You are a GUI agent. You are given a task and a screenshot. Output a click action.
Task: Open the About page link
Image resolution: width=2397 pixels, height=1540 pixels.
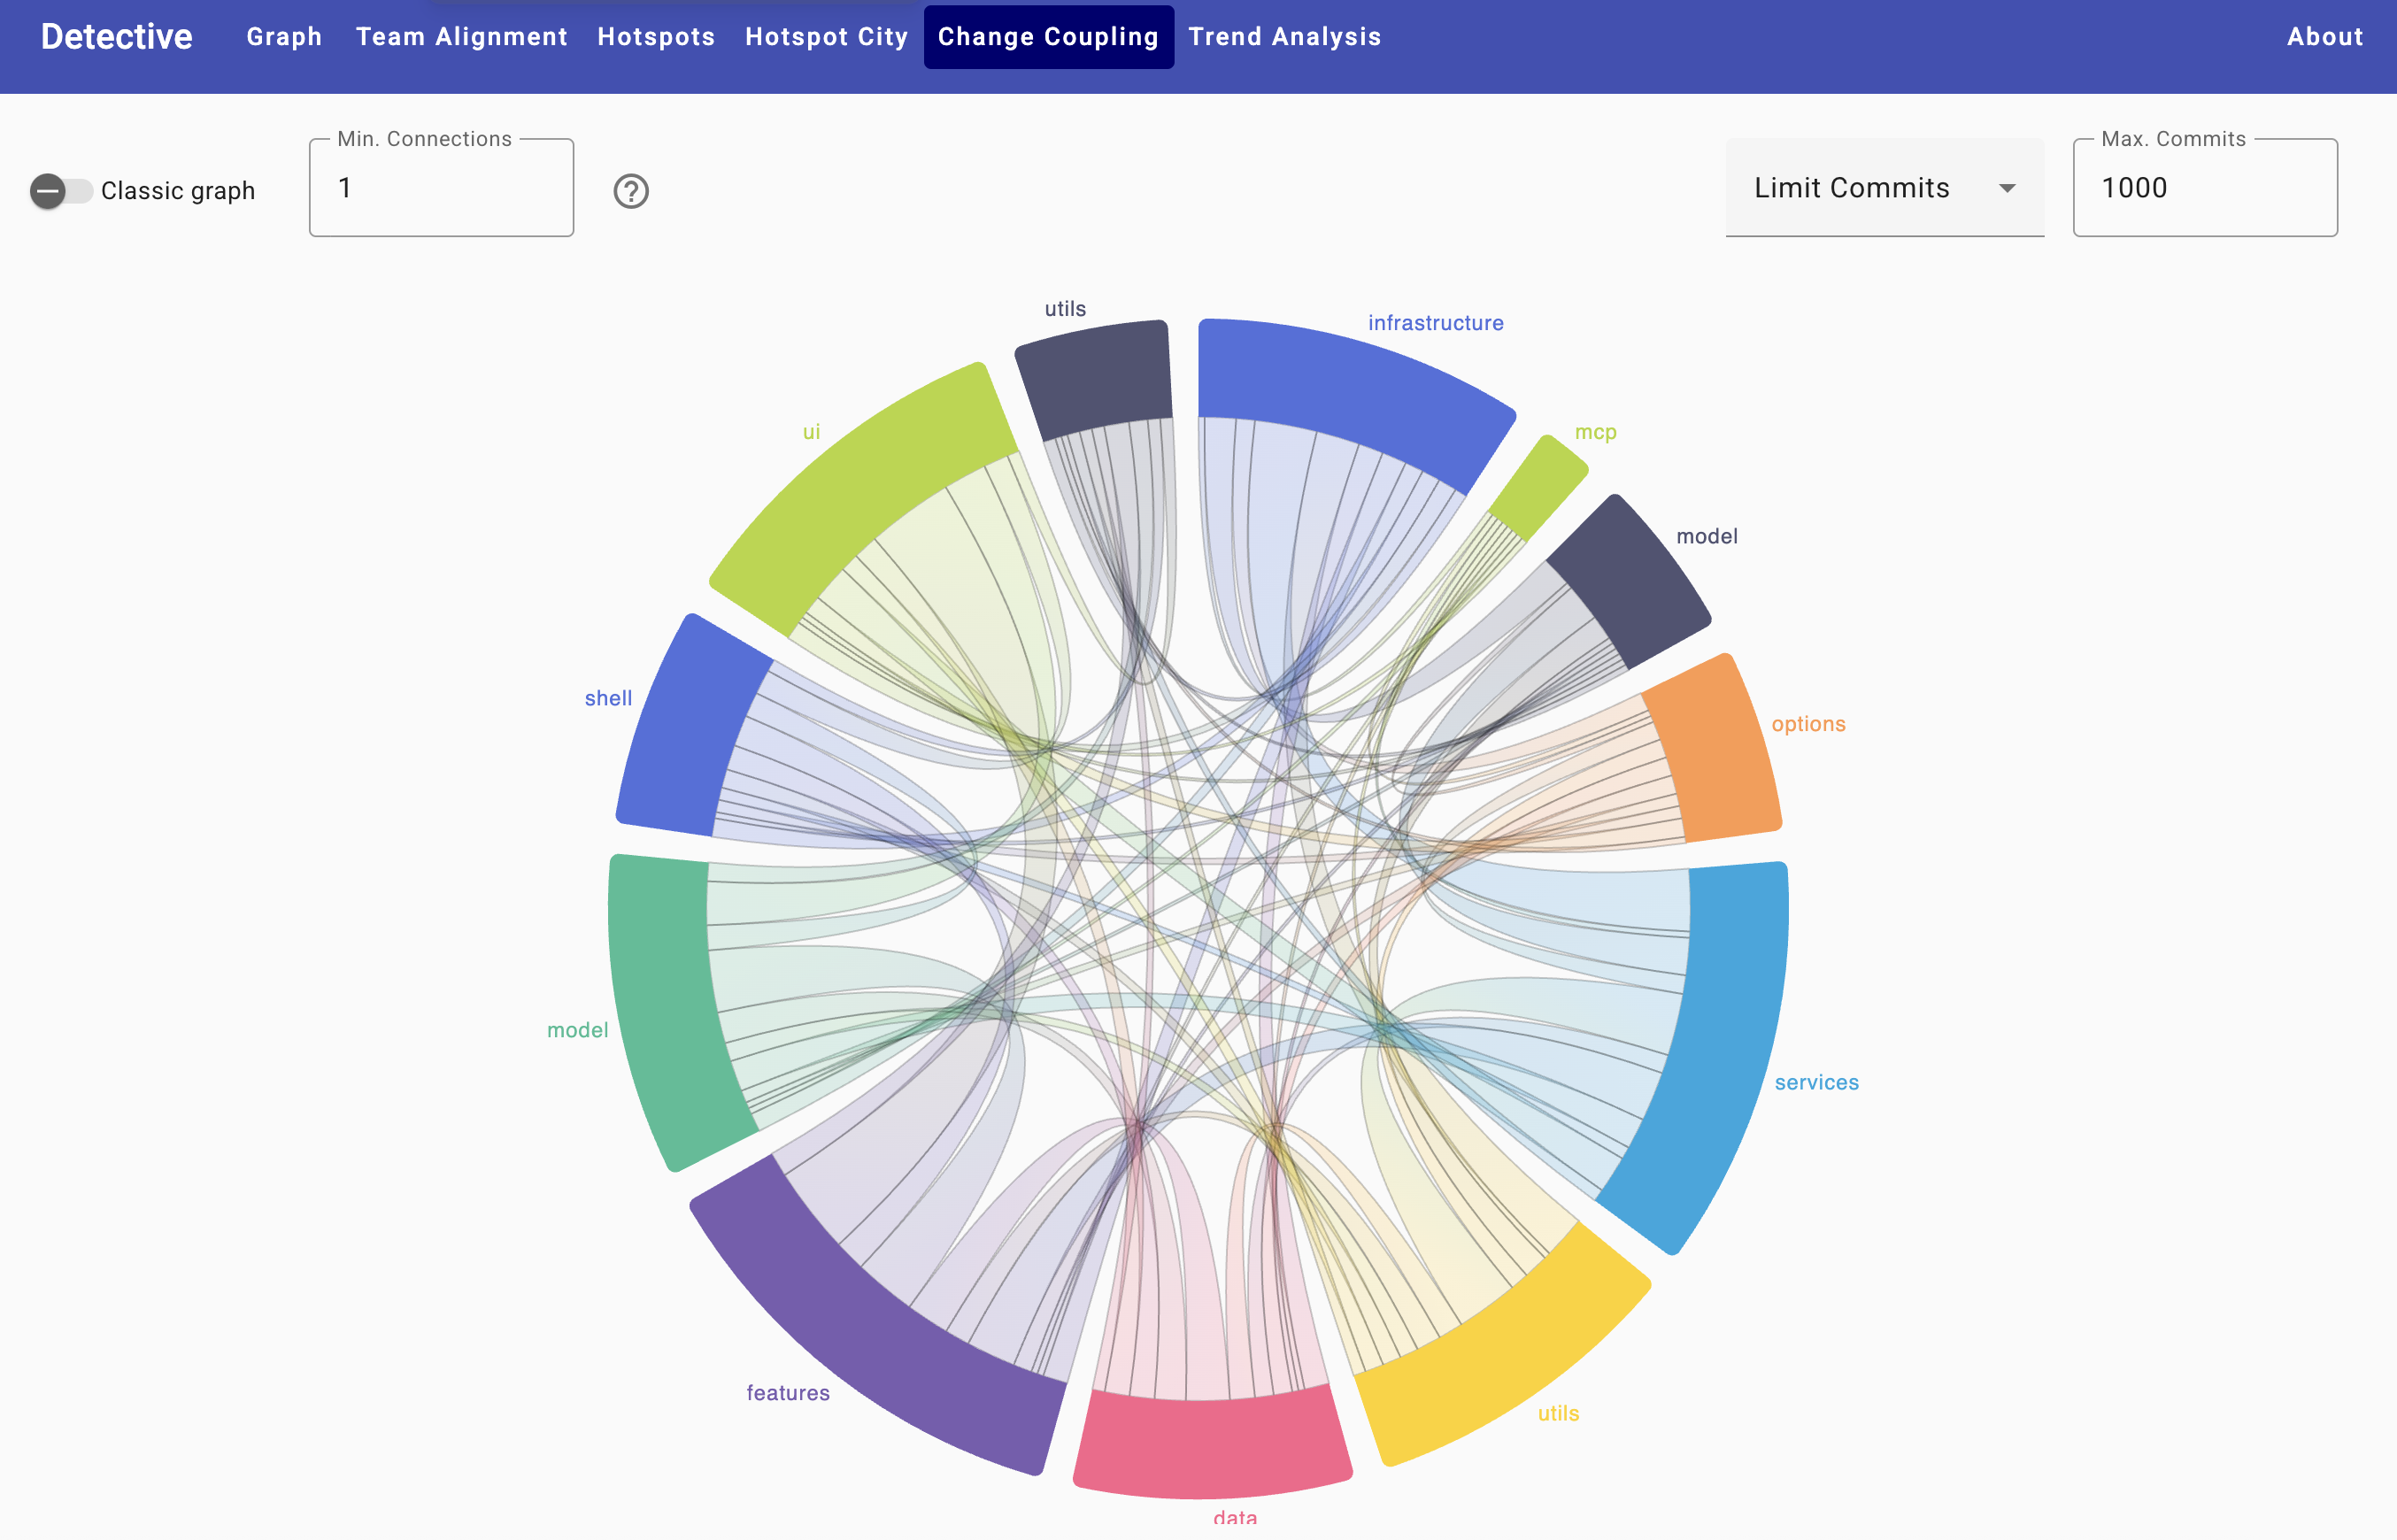tap(2324, 37)
